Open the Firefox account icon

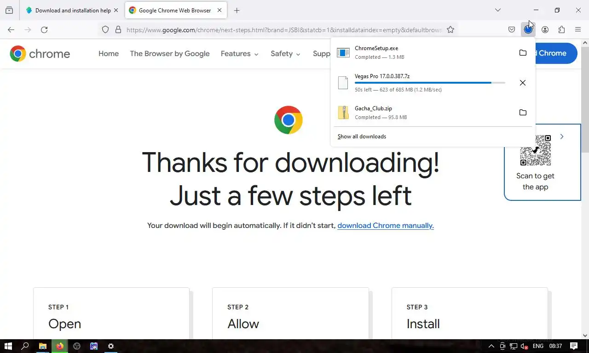[545, 29]
